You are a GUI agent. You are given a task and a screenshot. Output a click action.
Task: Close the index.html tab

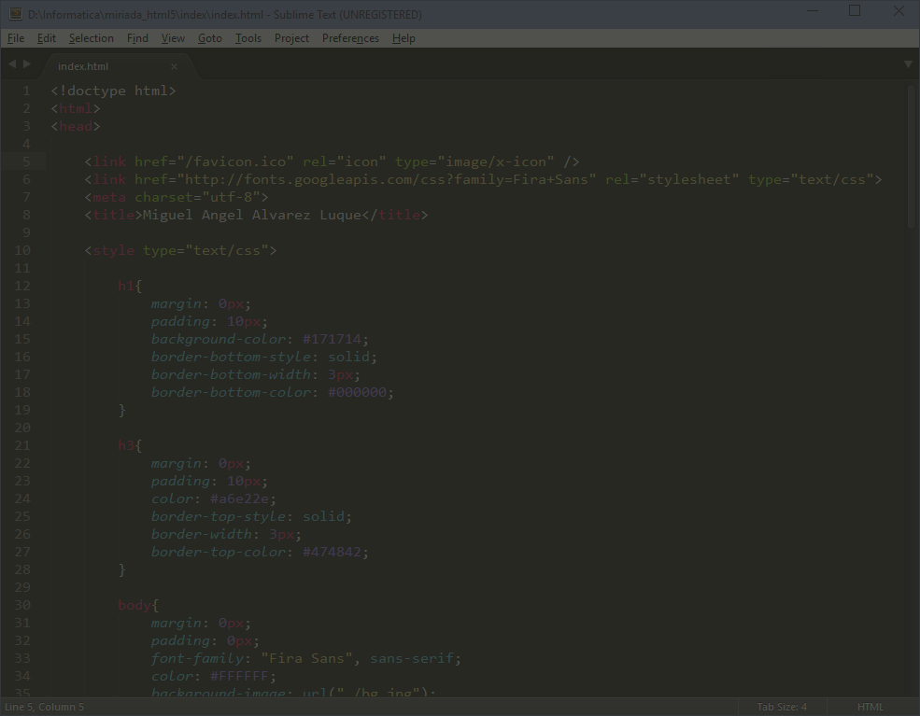pos(174,67)
